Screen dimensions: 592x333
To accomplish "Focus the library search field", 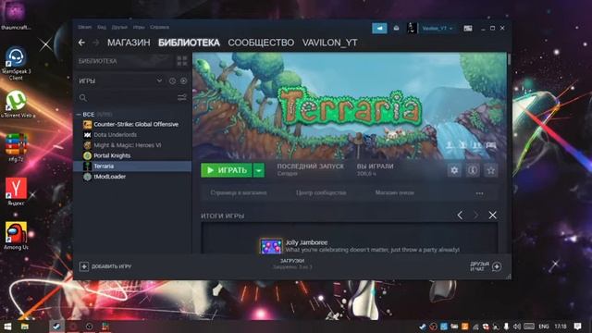I will [127, 98].
